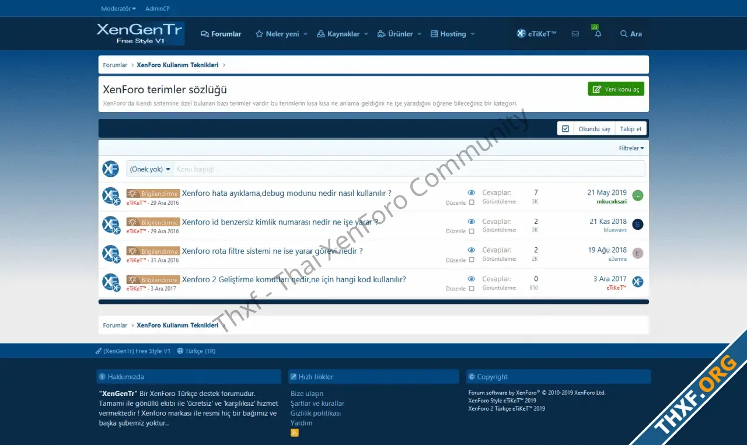The height and width of the screenshot is (445, 747).
Task: Open eTiKeT™ user account menu
Action: 536,34
